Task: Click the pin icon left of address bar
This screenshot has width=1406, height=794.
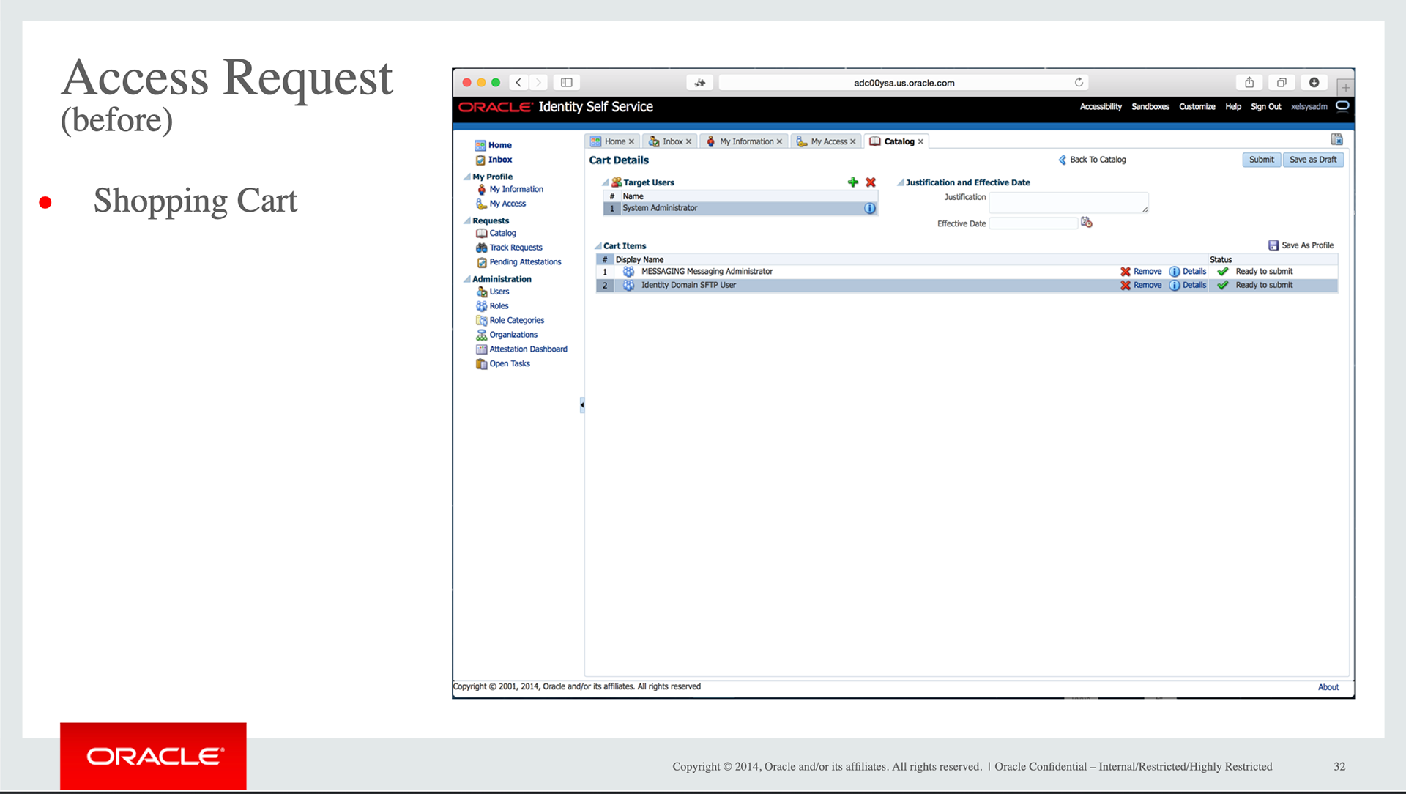Action: 699,83
